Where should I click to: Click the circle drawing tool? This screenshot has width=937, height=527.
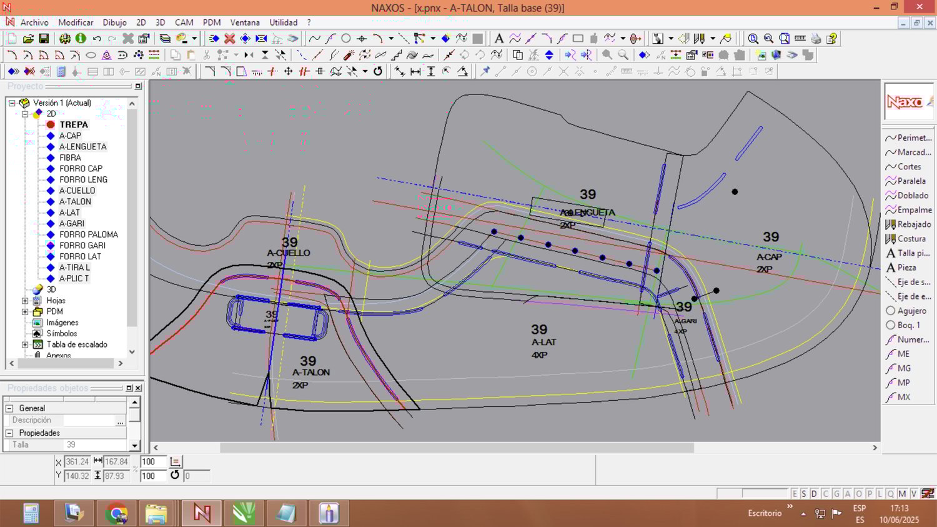[345, 39]
